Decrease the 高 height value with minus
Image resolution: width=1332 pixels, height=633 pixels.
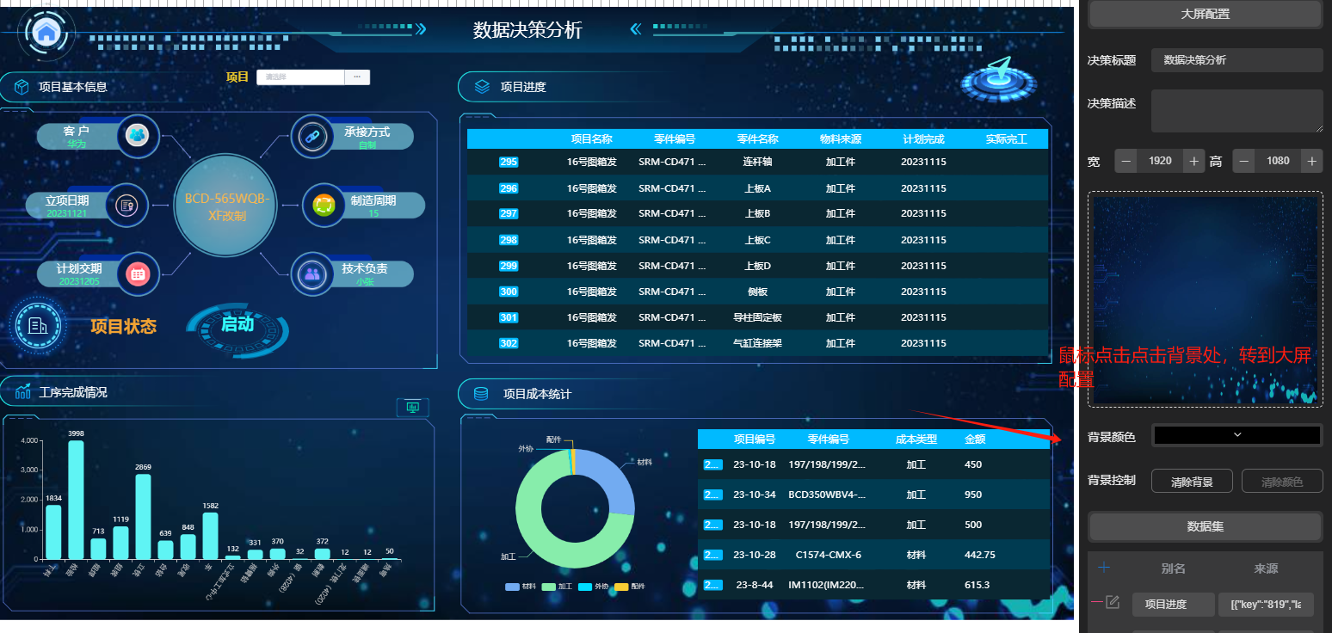pyautogui.click(x=1243, y=161)
